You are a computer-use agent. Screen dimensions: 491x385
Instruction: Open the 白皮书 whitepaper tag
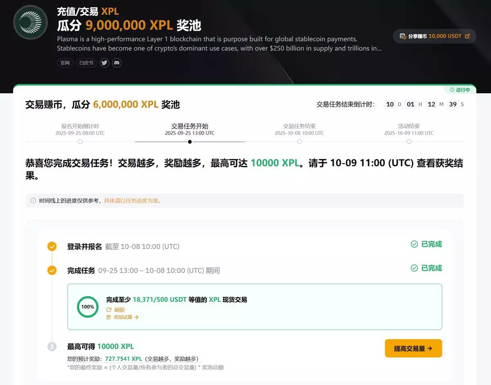pos(86,63)
